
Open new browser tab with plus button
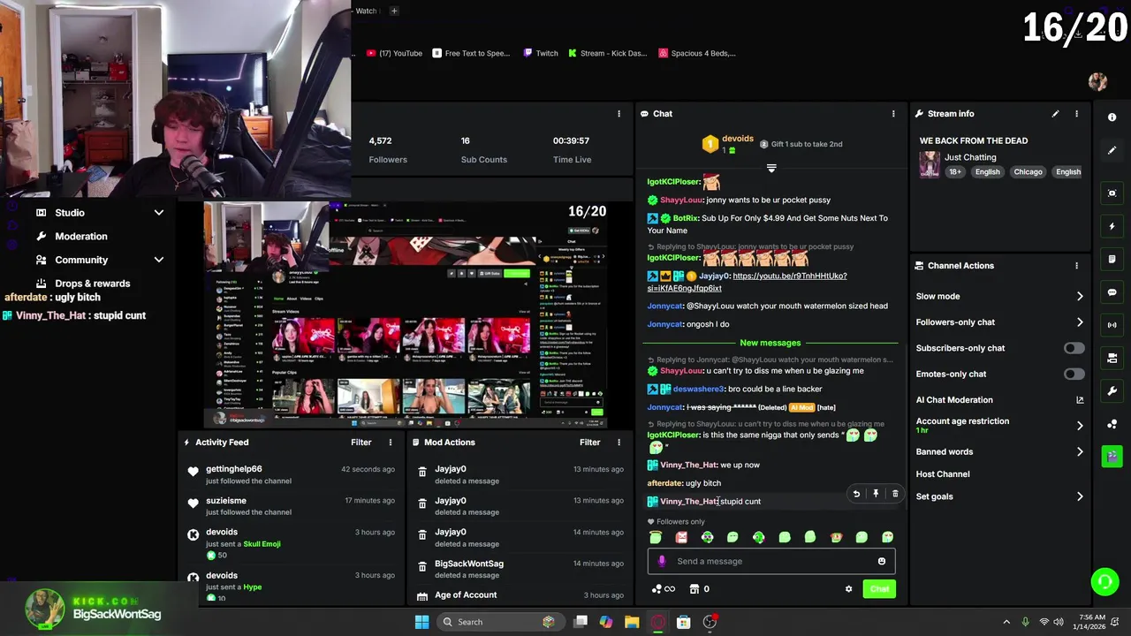394,11
